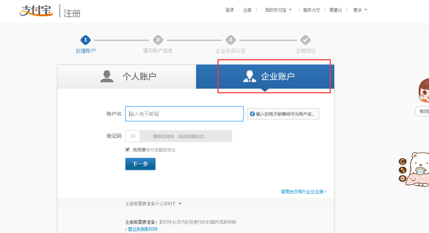Open 提建议 in top navigation

click(335, 10)
